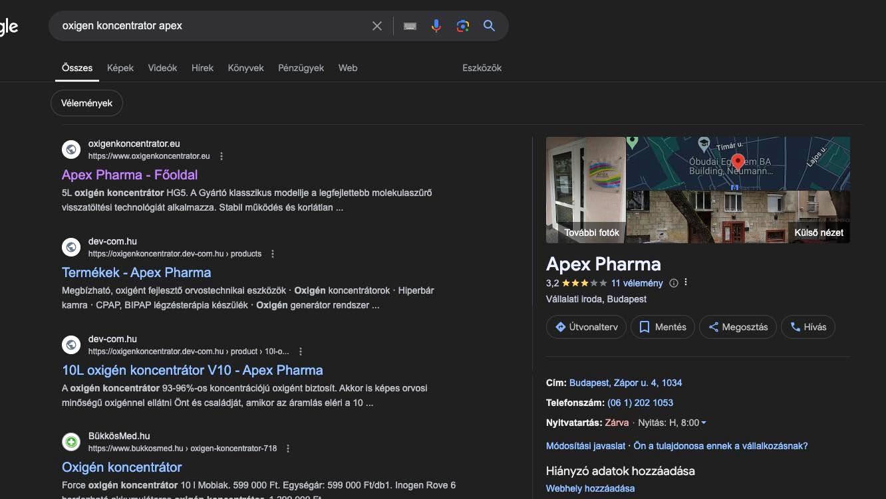Open the Oxigén koncentrátor BükkösMed result
Screen dimensions: 886x499
click(122, 467)
